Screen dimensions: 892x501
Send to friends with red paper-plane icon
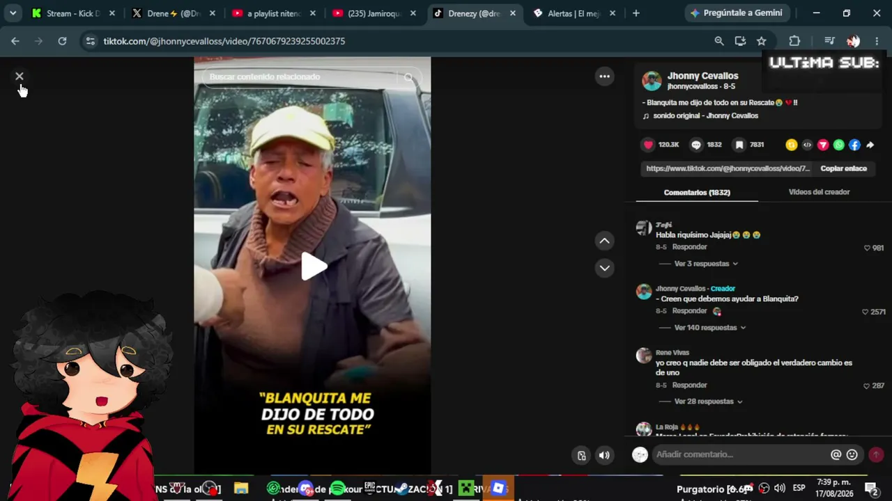point(823,145)
